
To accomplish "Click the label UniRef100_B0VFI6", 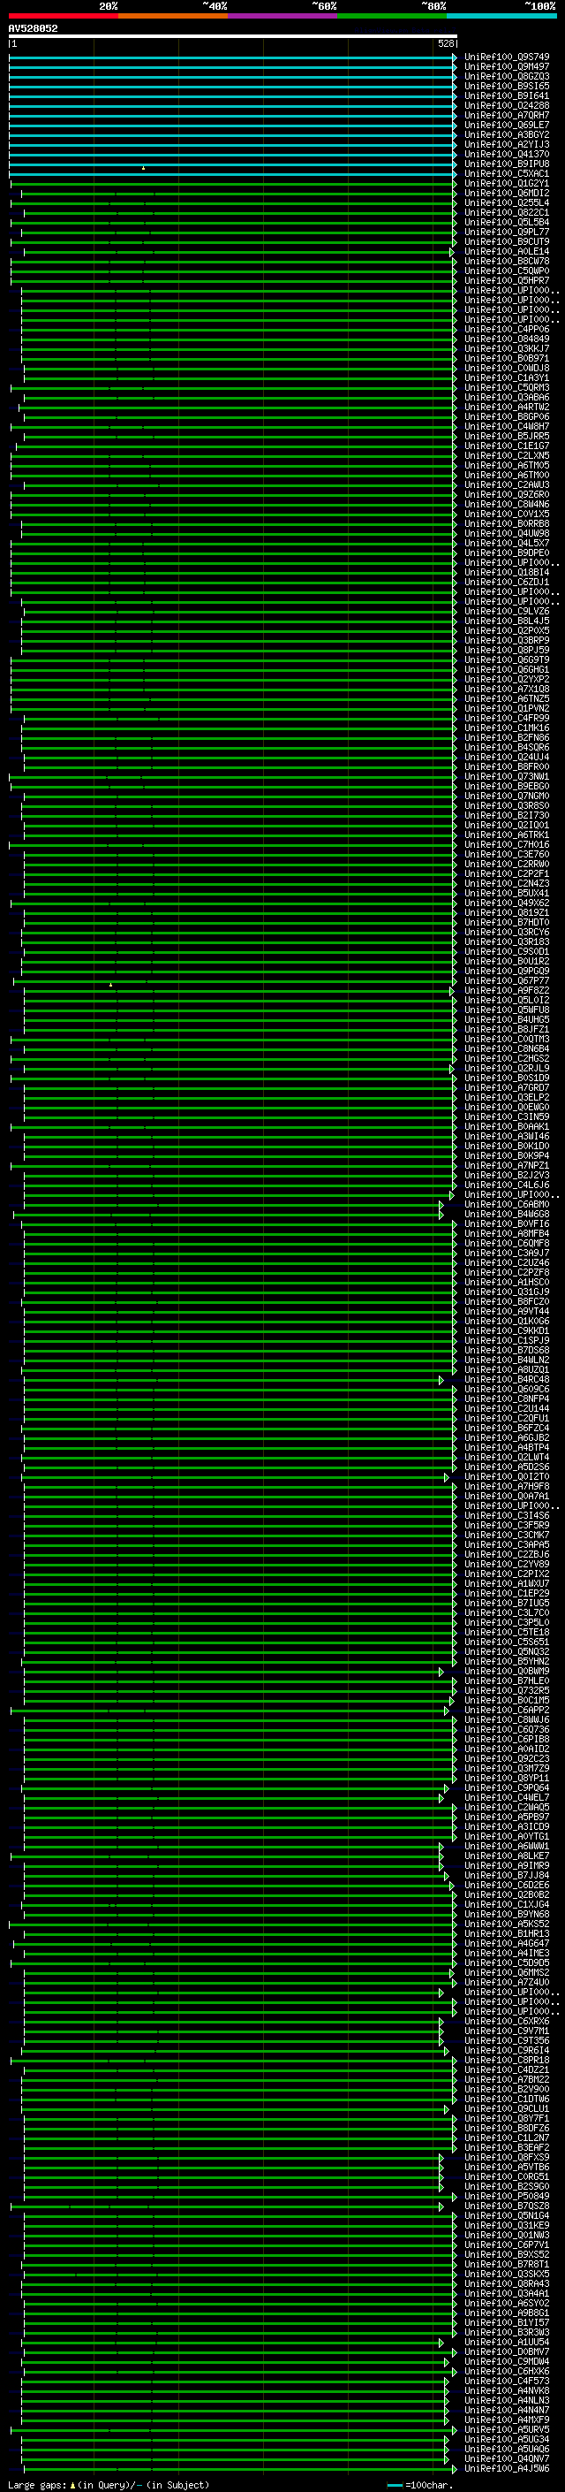I will (x=507, y=1223).
